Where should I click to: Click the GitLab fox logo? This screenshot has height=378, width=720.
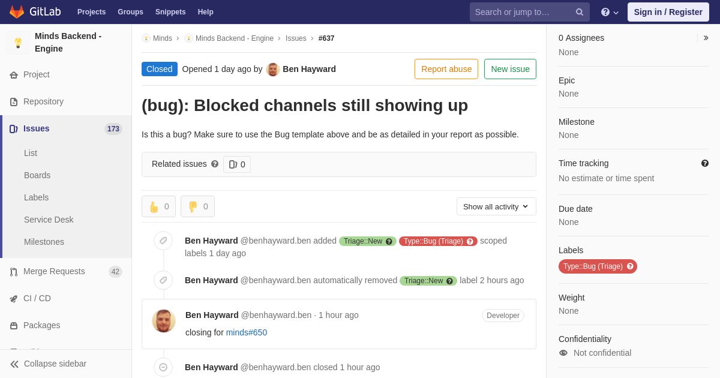(17, 12)
